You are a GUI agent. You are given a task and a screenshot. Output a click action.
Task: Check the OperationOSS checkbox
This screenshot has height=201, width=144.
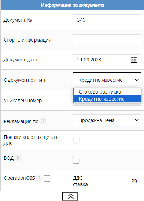pyautogui.click(x=47, y=178)
